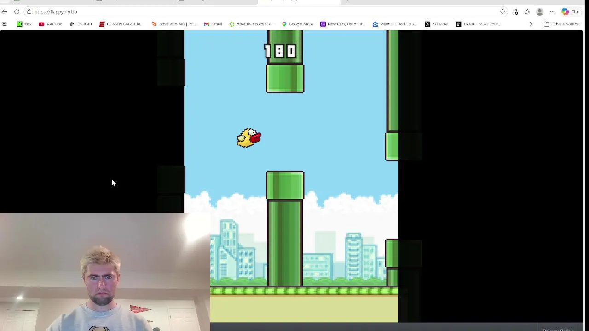Open the Gmail bookmark
Image resolution: width=589 pixels, height=331 pixels.
pyautogui.click(x=213, y=24)
